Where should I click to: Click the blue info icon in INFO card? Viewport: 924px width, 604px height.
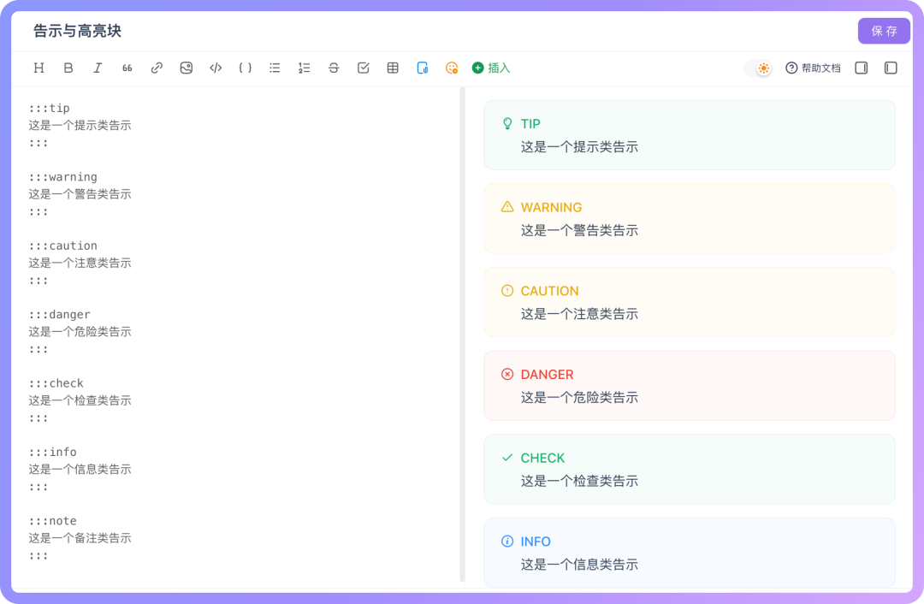pyautogui.click(x=507, y=541)
